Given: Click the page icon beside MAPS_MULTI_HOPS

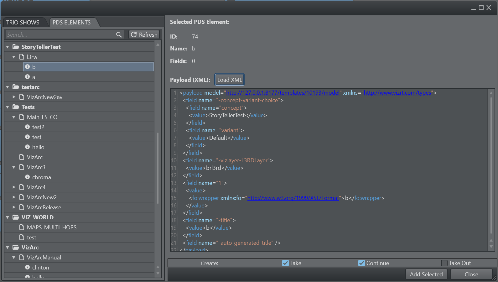Looking at the screenshot, I should [x=22, y=227].
